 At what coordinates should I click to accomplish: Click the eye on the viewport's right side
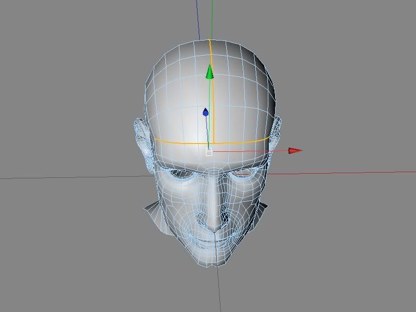[243, 173]
